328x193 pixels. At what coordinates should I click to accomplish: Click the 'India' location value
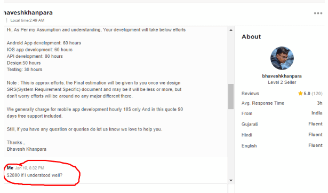317,113
